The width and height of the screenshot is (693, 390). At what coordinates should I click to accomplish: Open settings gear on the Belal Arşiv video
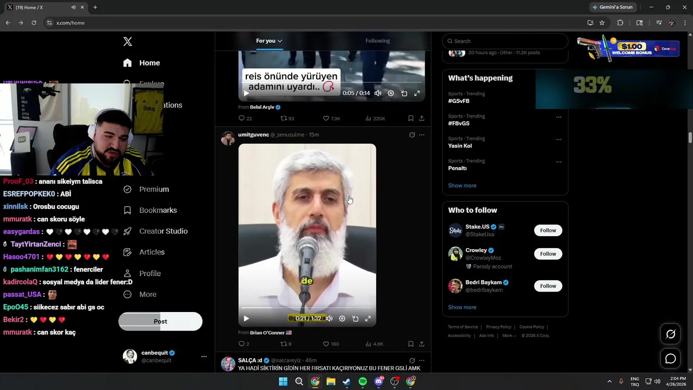391,93
